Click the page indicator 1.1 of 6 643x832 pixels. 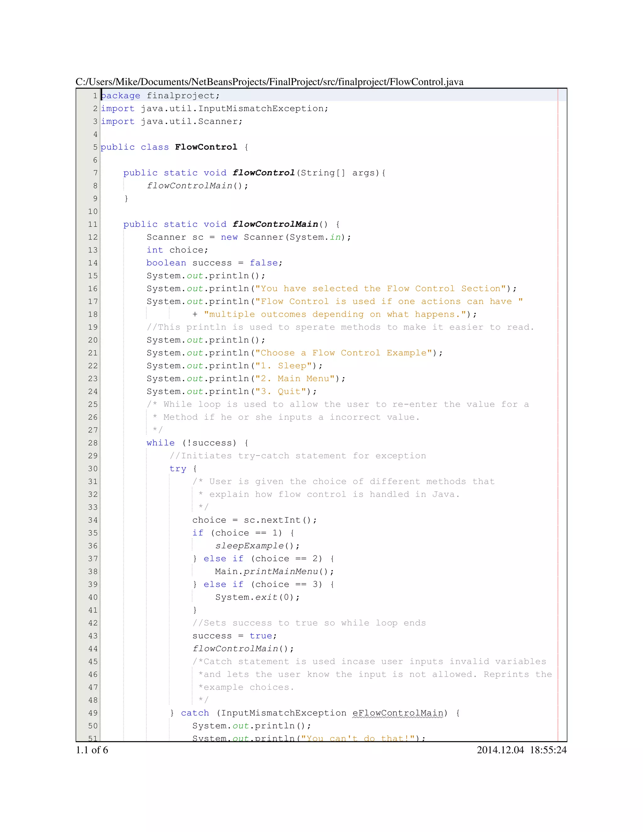92,750
